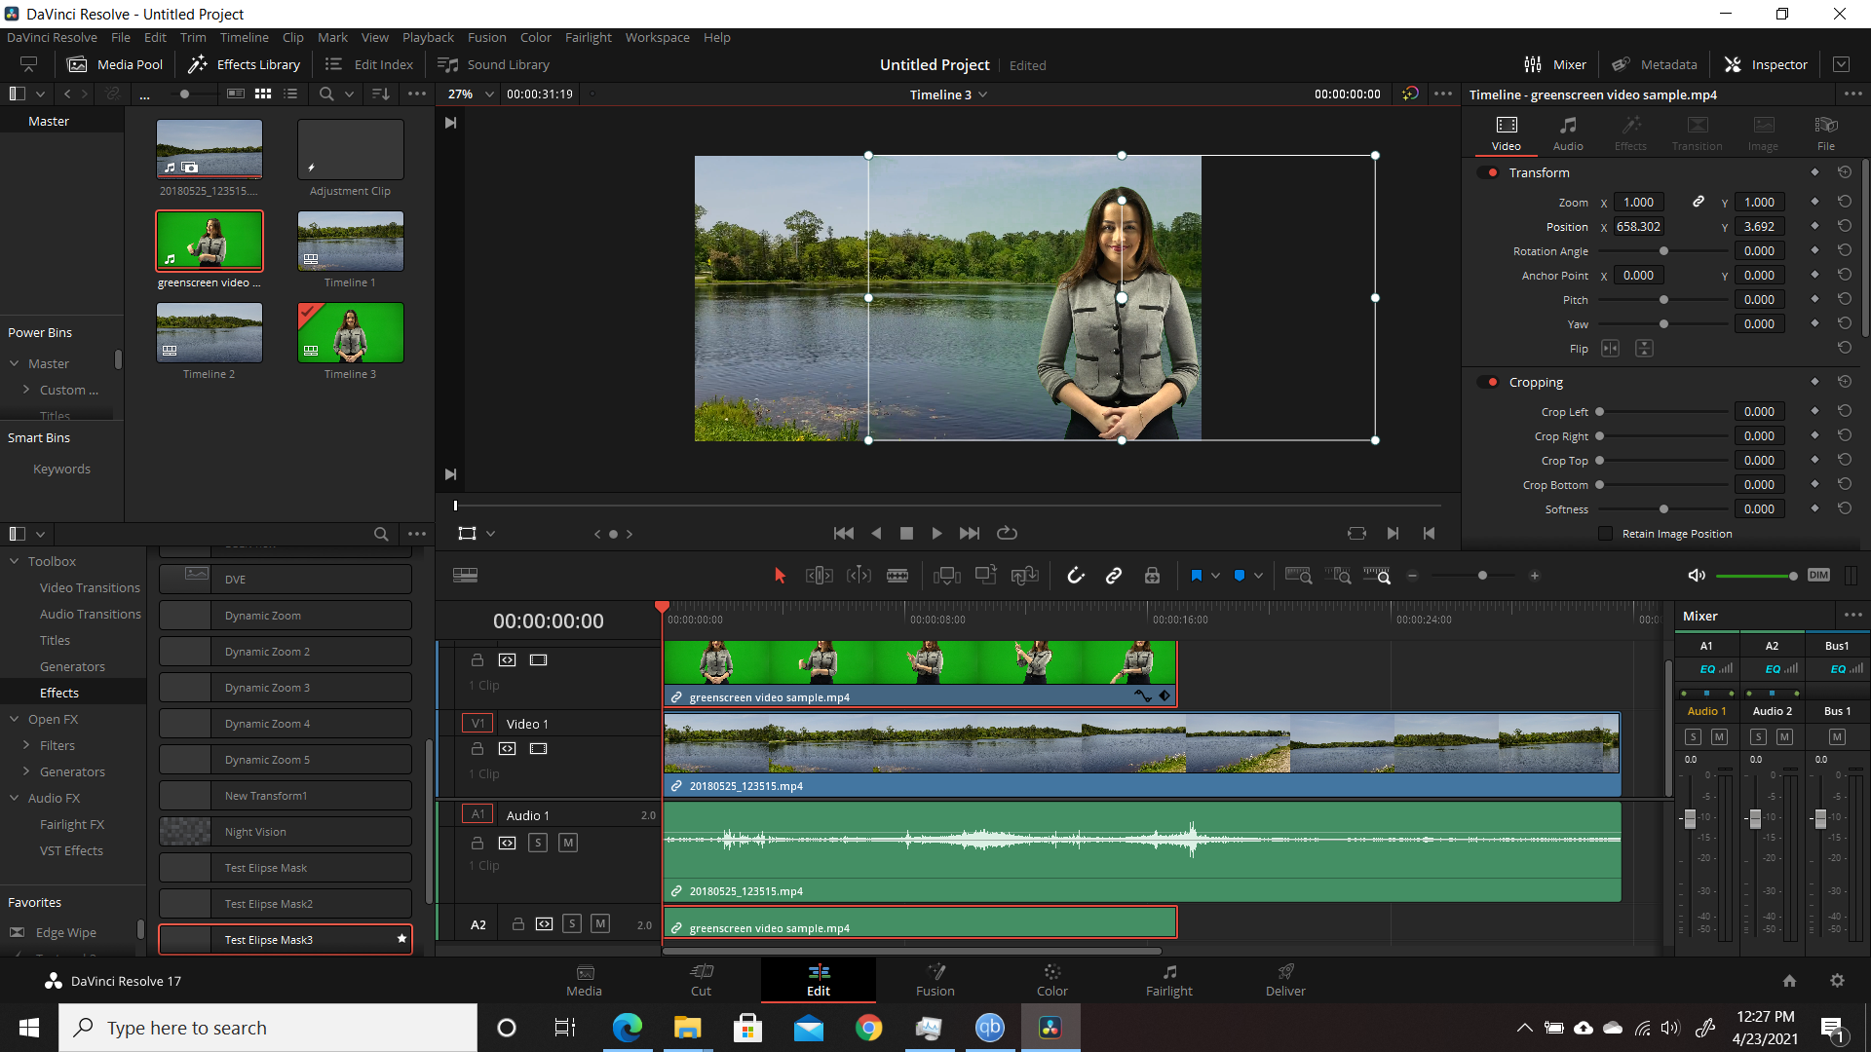Select the Video Transitions category
The image size is (1871, 1052).
pyautogui.click(x=90, y=587)
